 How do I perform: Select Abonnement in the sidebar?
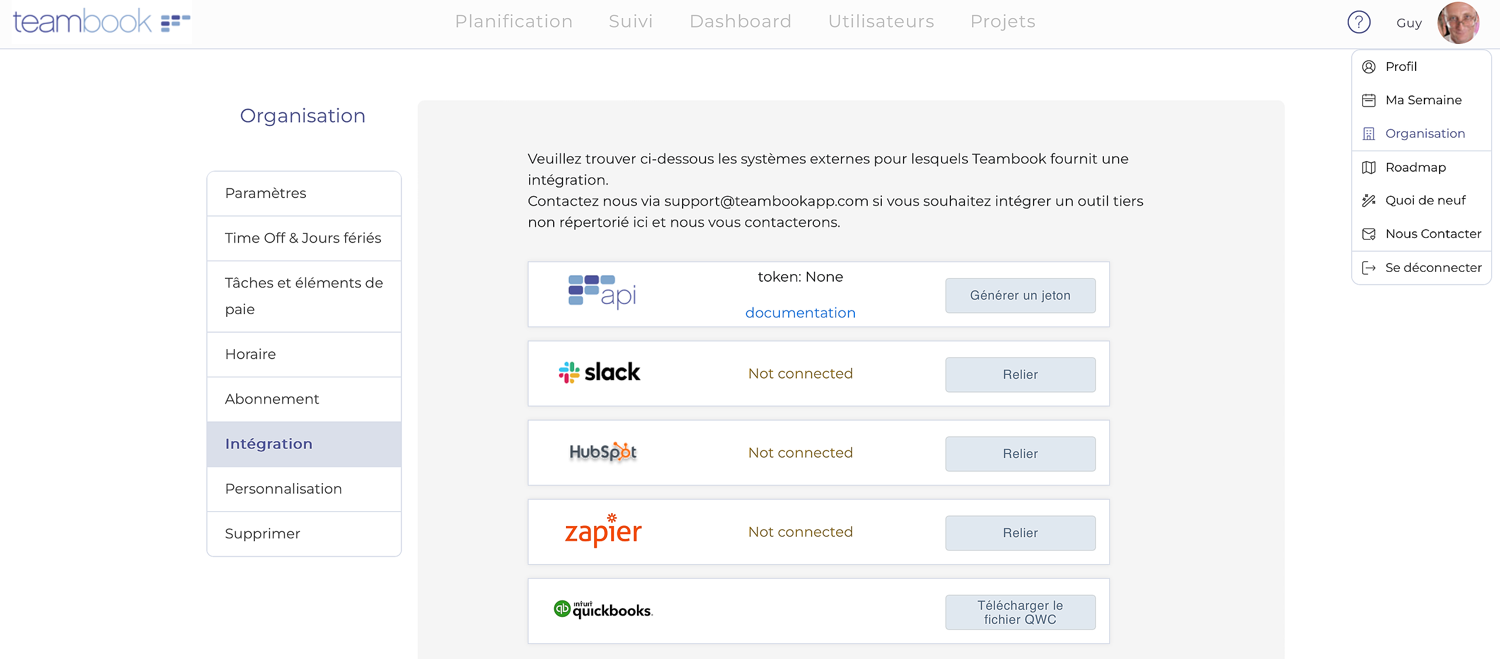(304, 399)
